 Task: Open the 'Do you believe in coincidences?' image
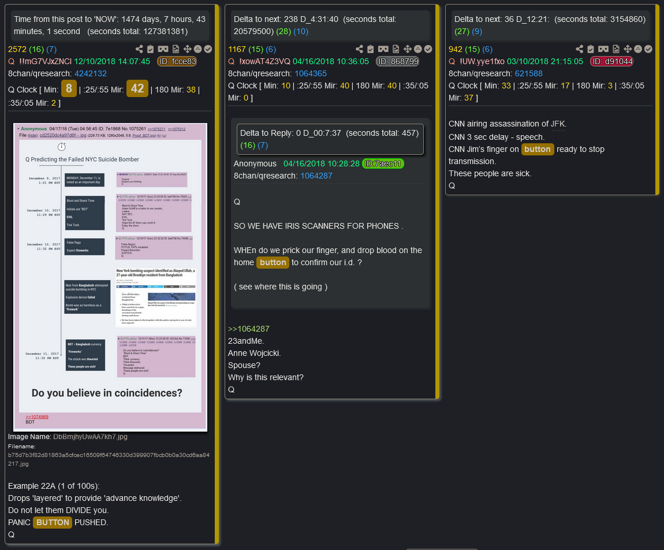click(110, 277)
